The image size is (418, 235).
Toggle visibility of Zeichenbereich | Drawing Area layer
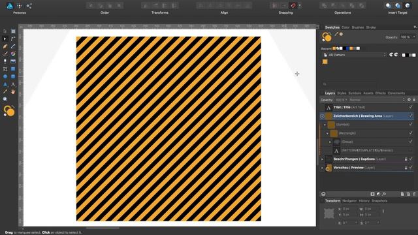tap(411, 116)
